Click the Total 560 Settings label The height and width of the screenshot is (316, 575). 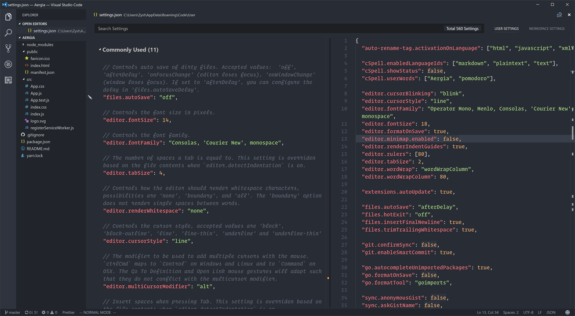[x=462, y=29]
